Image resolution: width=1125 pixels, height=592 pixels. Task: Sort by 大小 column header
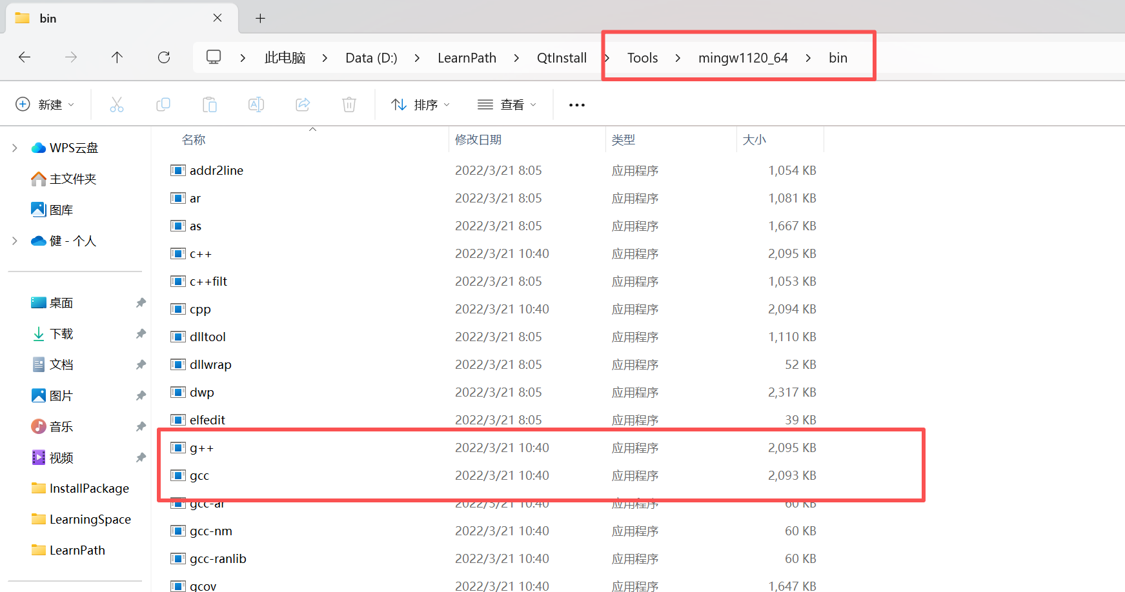pyautogui.click(x=754, y=140)
